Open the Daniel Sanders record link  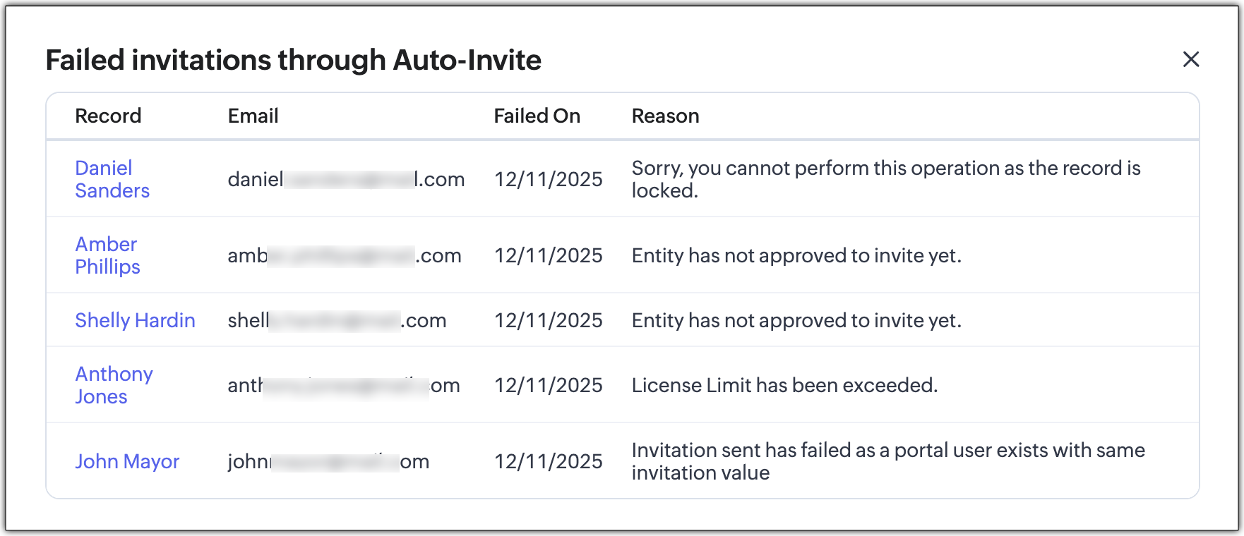coord(112,179)
